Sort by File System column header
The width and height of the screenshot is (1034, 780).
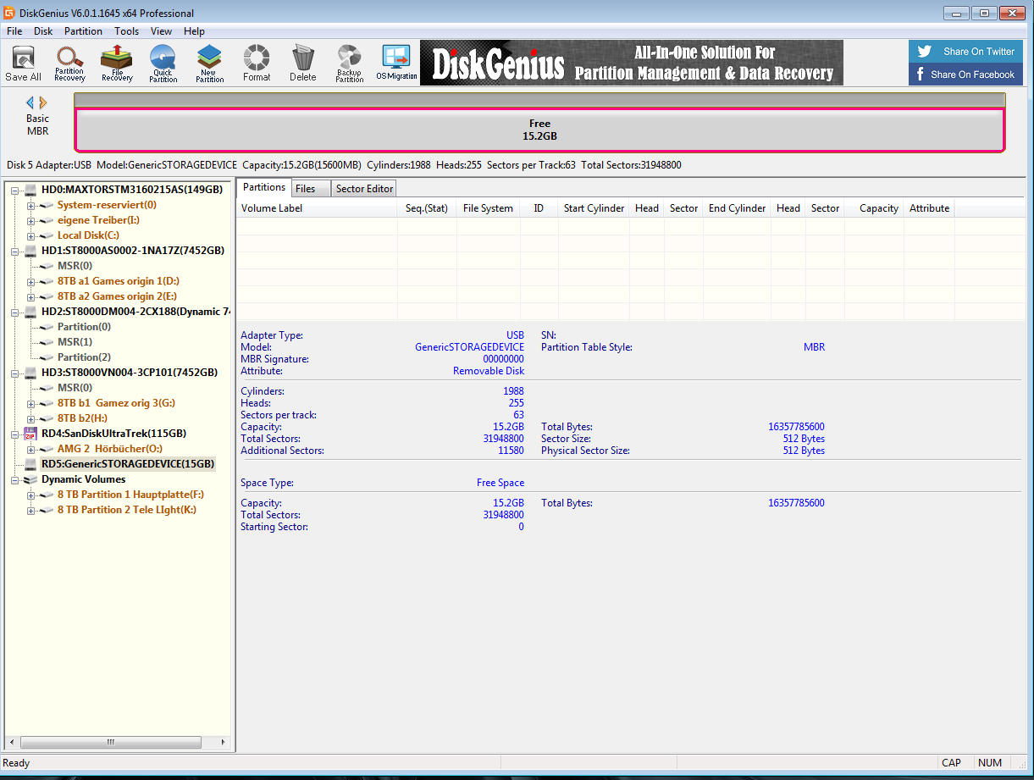tap(488, 208)
